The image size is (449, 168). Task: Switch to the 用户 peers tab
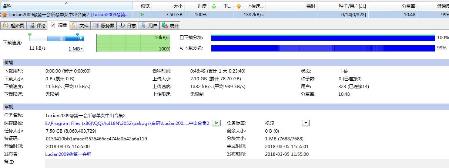[x=149, y=25]
